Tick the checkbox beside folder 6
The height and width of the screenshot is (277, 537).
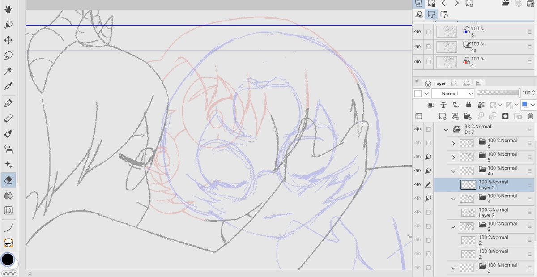[429, 143]
